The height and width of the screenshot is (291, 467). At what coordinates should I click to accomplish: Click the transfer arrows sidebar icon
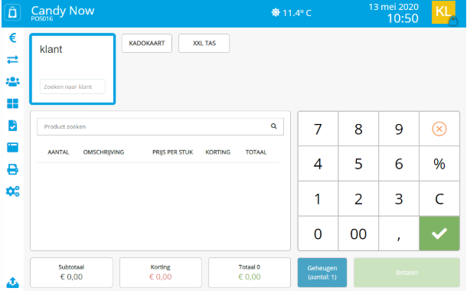[12, 60]
